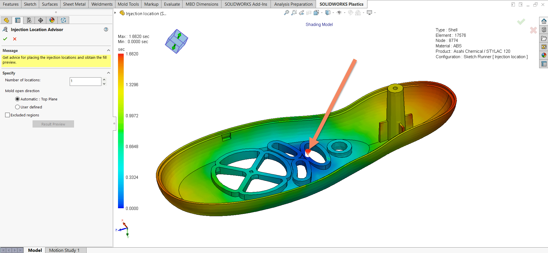
Task: Select Automatic Top Plane mold direction
Action: 17,99
